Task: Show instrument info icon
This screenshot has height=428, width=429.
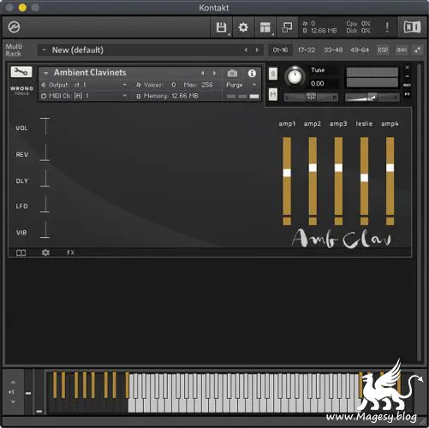Action: click(252, 74)
